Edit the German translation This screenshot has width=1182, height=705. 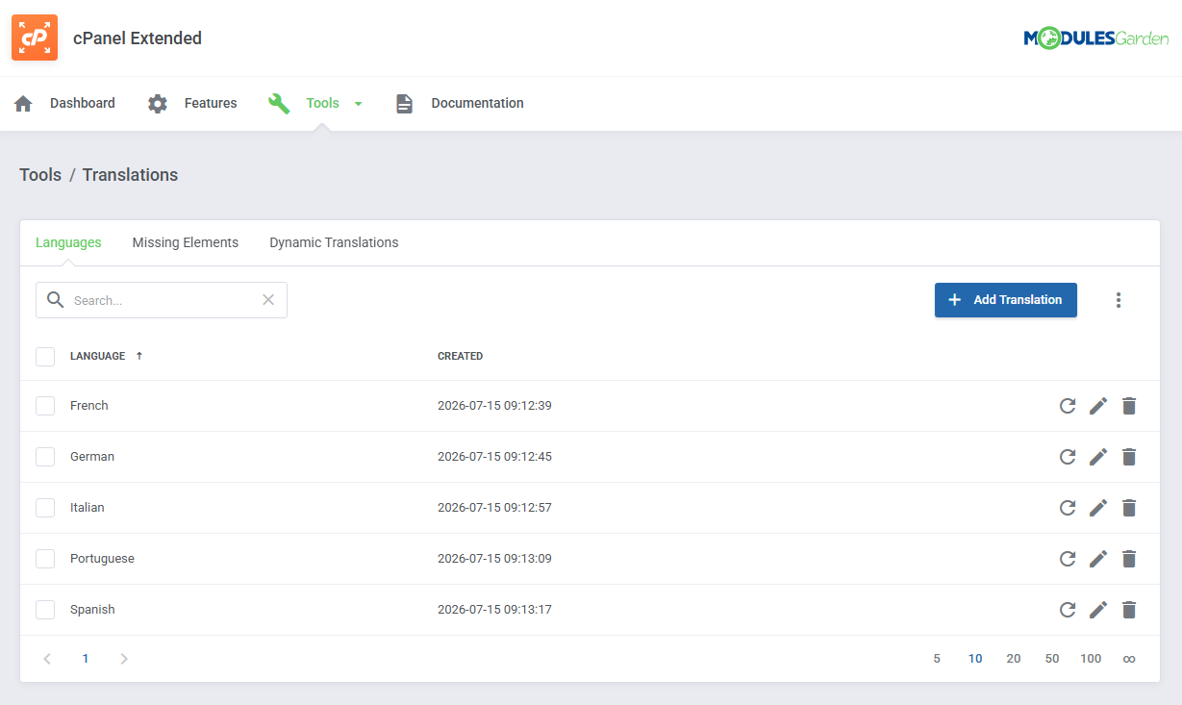1098,457
